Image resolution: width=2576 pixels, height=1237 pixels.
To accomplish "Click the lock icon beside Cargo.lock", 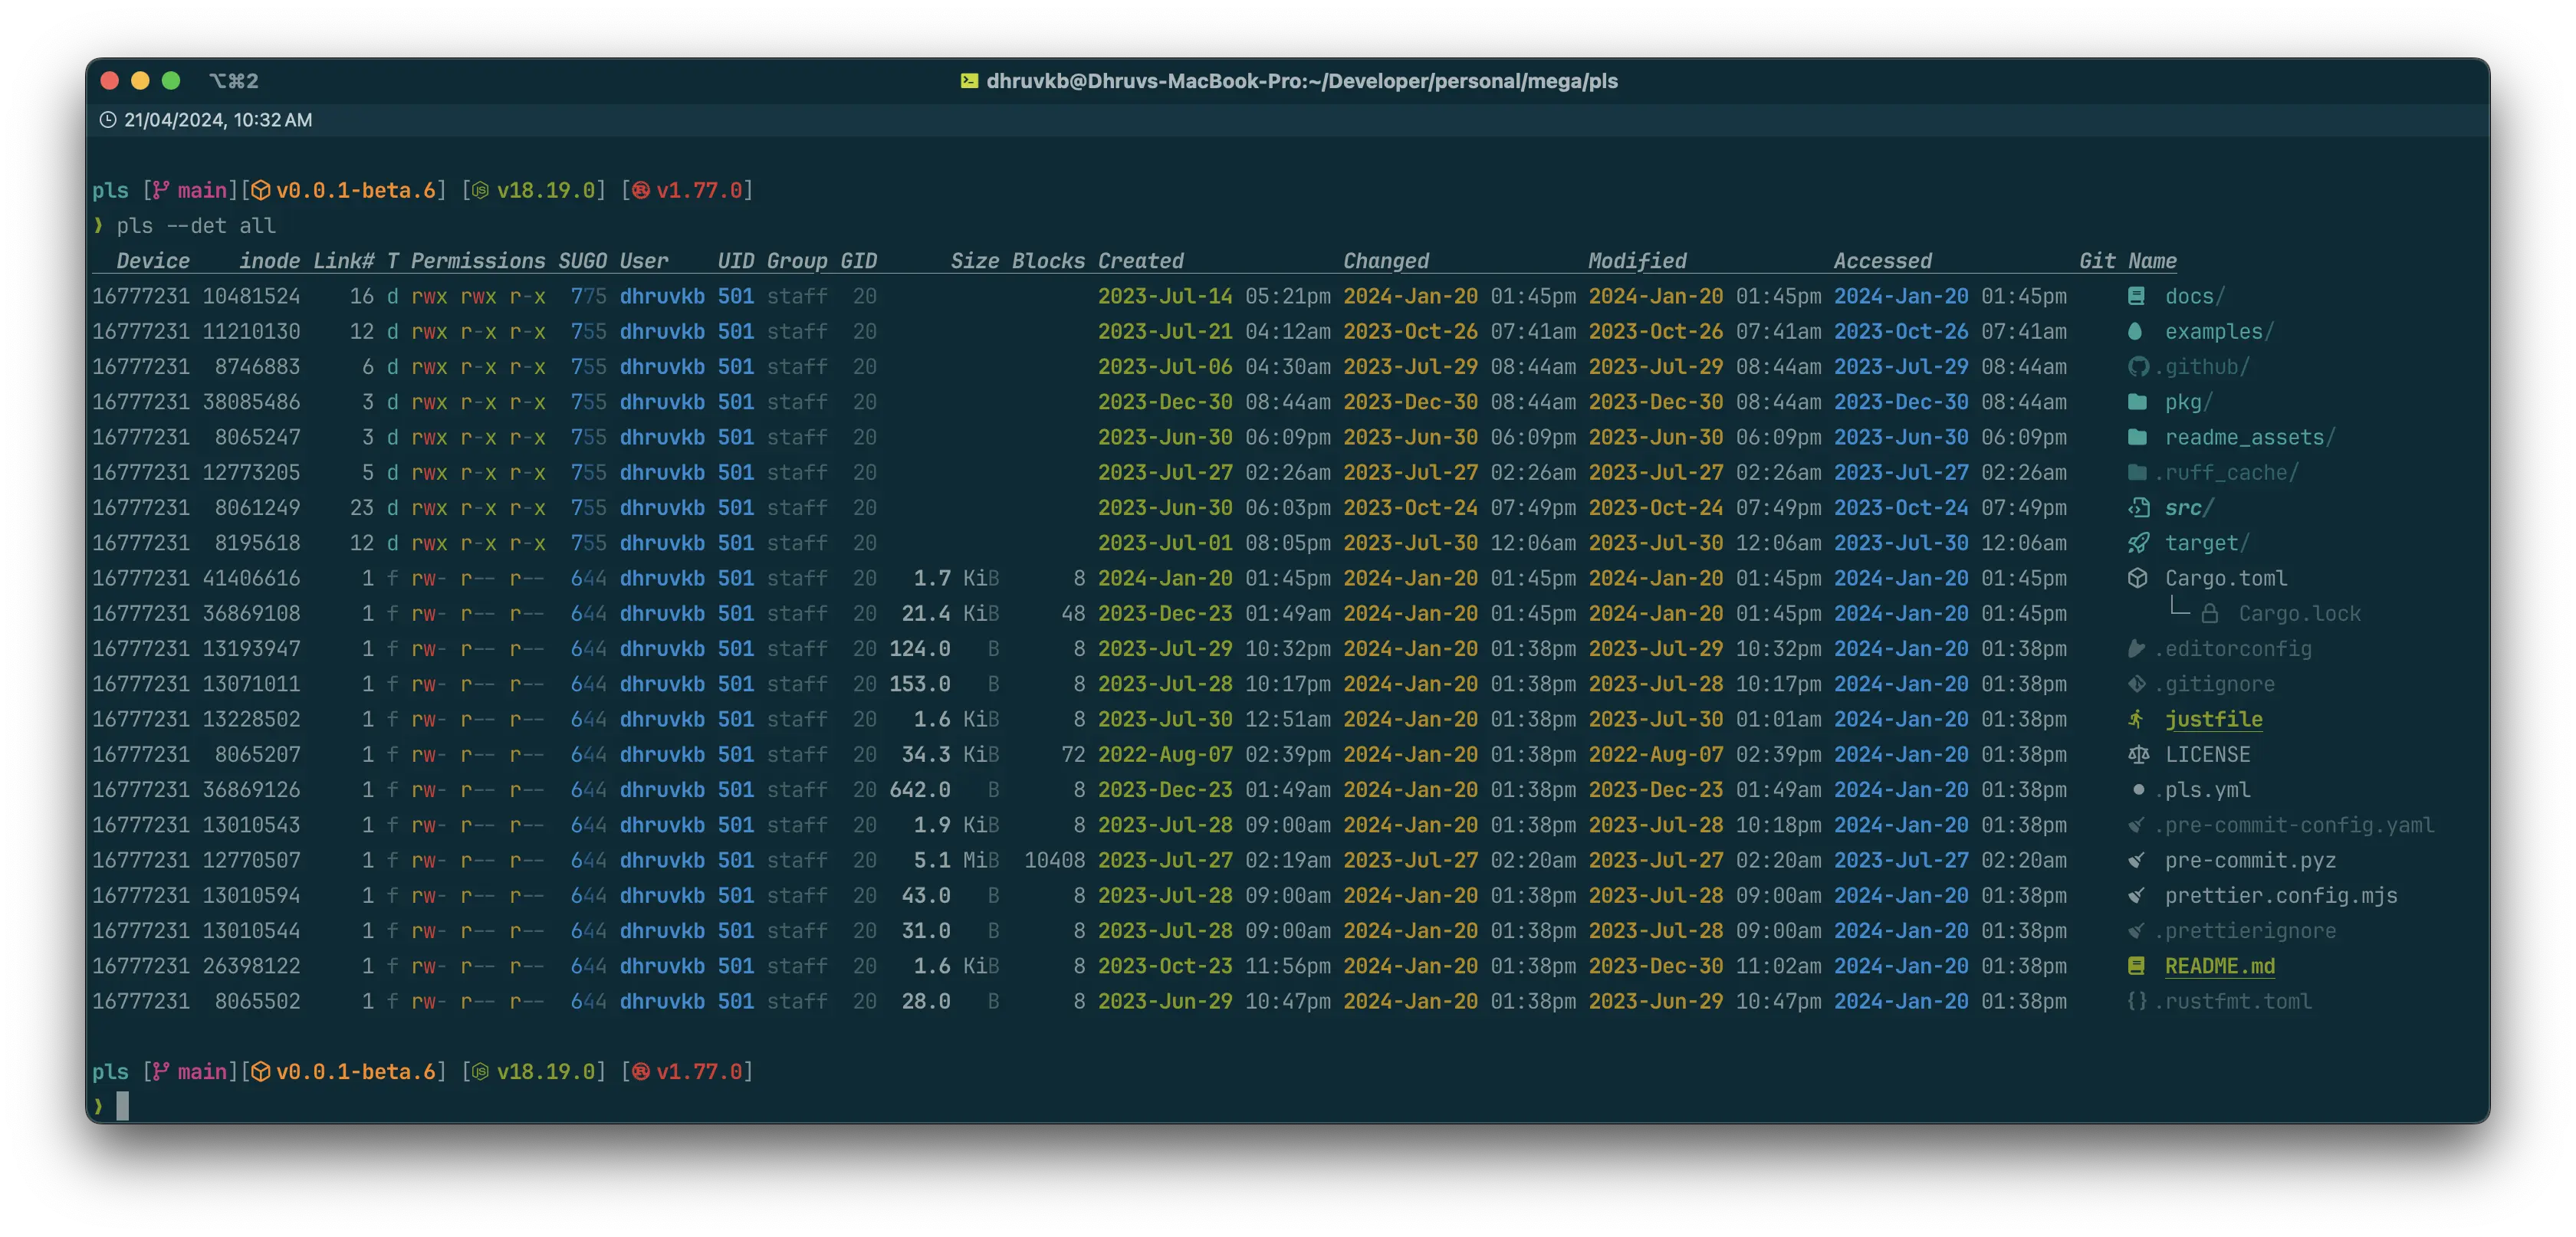I will pyautogui.click(x=2210, y=614).
